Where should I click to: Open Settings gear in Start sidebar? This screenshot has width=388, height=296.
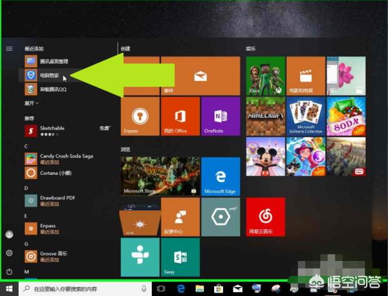point(9,253)
